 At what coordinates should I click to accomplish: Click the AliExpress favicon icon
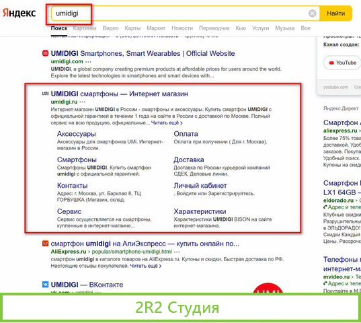45,244
